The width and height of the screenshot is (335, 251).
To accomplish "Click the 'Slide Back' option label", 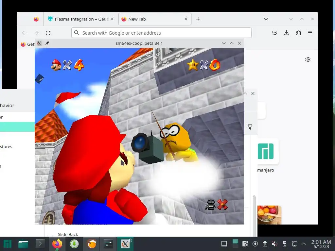I will (x=68, y=234).
